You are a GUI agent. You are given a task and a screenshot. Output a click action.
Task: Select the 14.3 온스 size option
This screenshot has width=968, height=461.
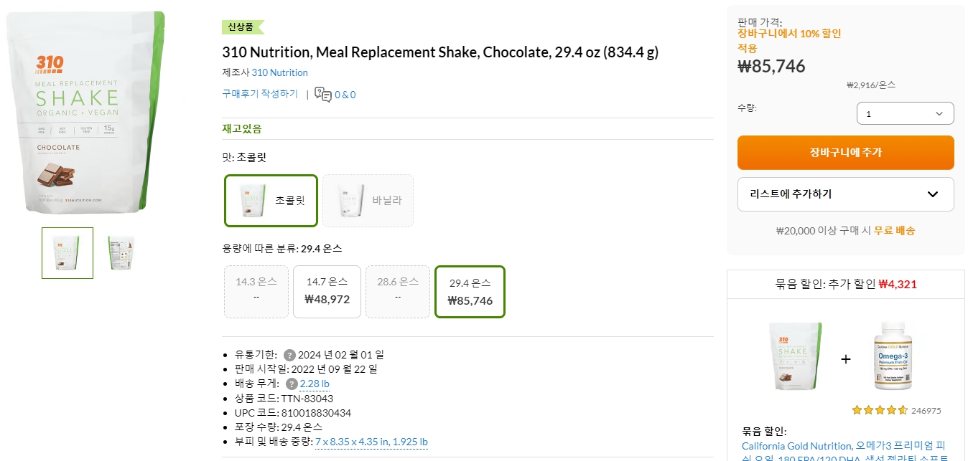(x=256, y=291)
